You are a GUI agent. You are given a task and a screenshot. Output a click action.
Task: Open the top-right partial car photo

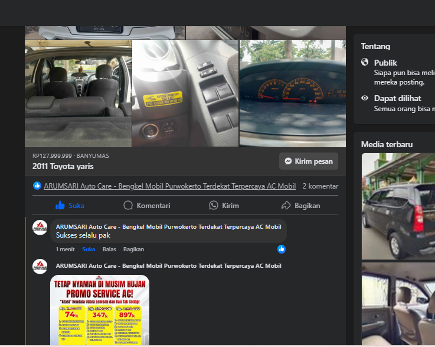(266, 33)
